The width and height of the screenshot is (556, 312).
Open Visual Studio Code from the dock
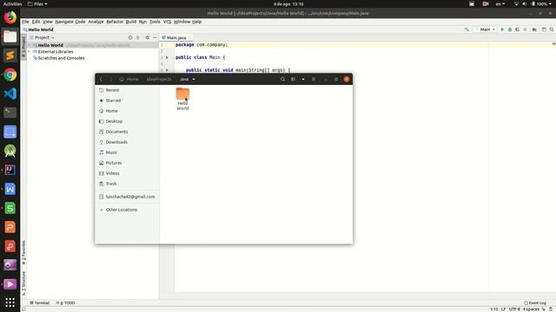click(10, 94)
